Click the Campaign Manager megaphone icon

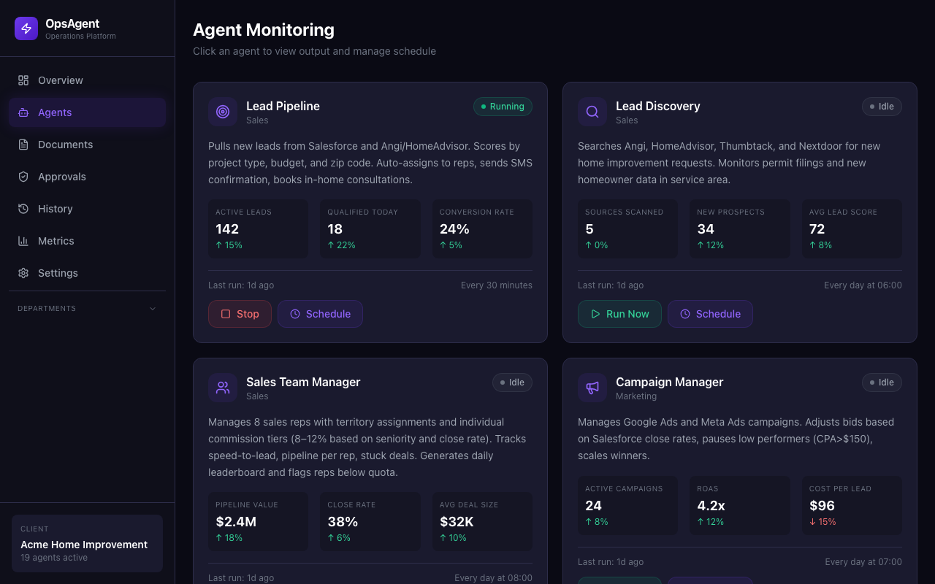click(x=592, y=388)
